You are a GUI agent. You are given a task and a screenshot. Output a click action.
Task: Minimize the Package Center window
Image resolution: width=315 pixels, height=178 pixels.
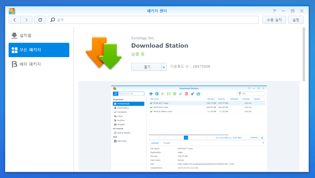click(x=283, y=11)
